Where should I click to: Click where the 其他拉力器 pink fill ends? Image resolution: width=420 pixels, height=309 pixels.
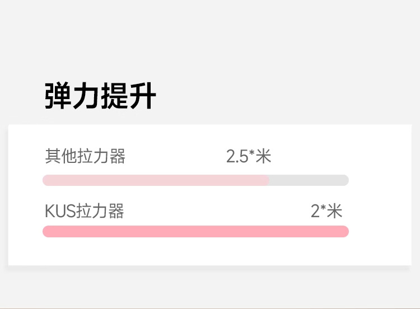[268, 180]
